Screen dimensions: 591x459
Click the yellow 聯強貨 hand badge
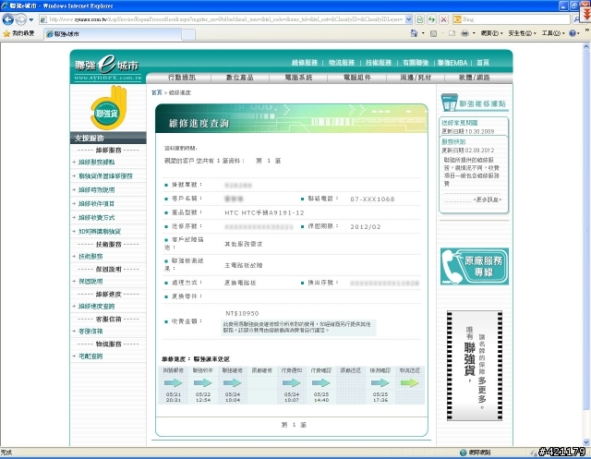[x=108, y=108]
